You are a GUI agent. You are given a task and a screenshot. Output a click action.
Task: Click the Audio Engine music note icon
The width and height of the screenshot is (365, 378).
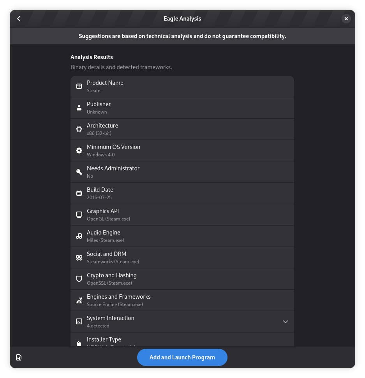coord(79,236)
